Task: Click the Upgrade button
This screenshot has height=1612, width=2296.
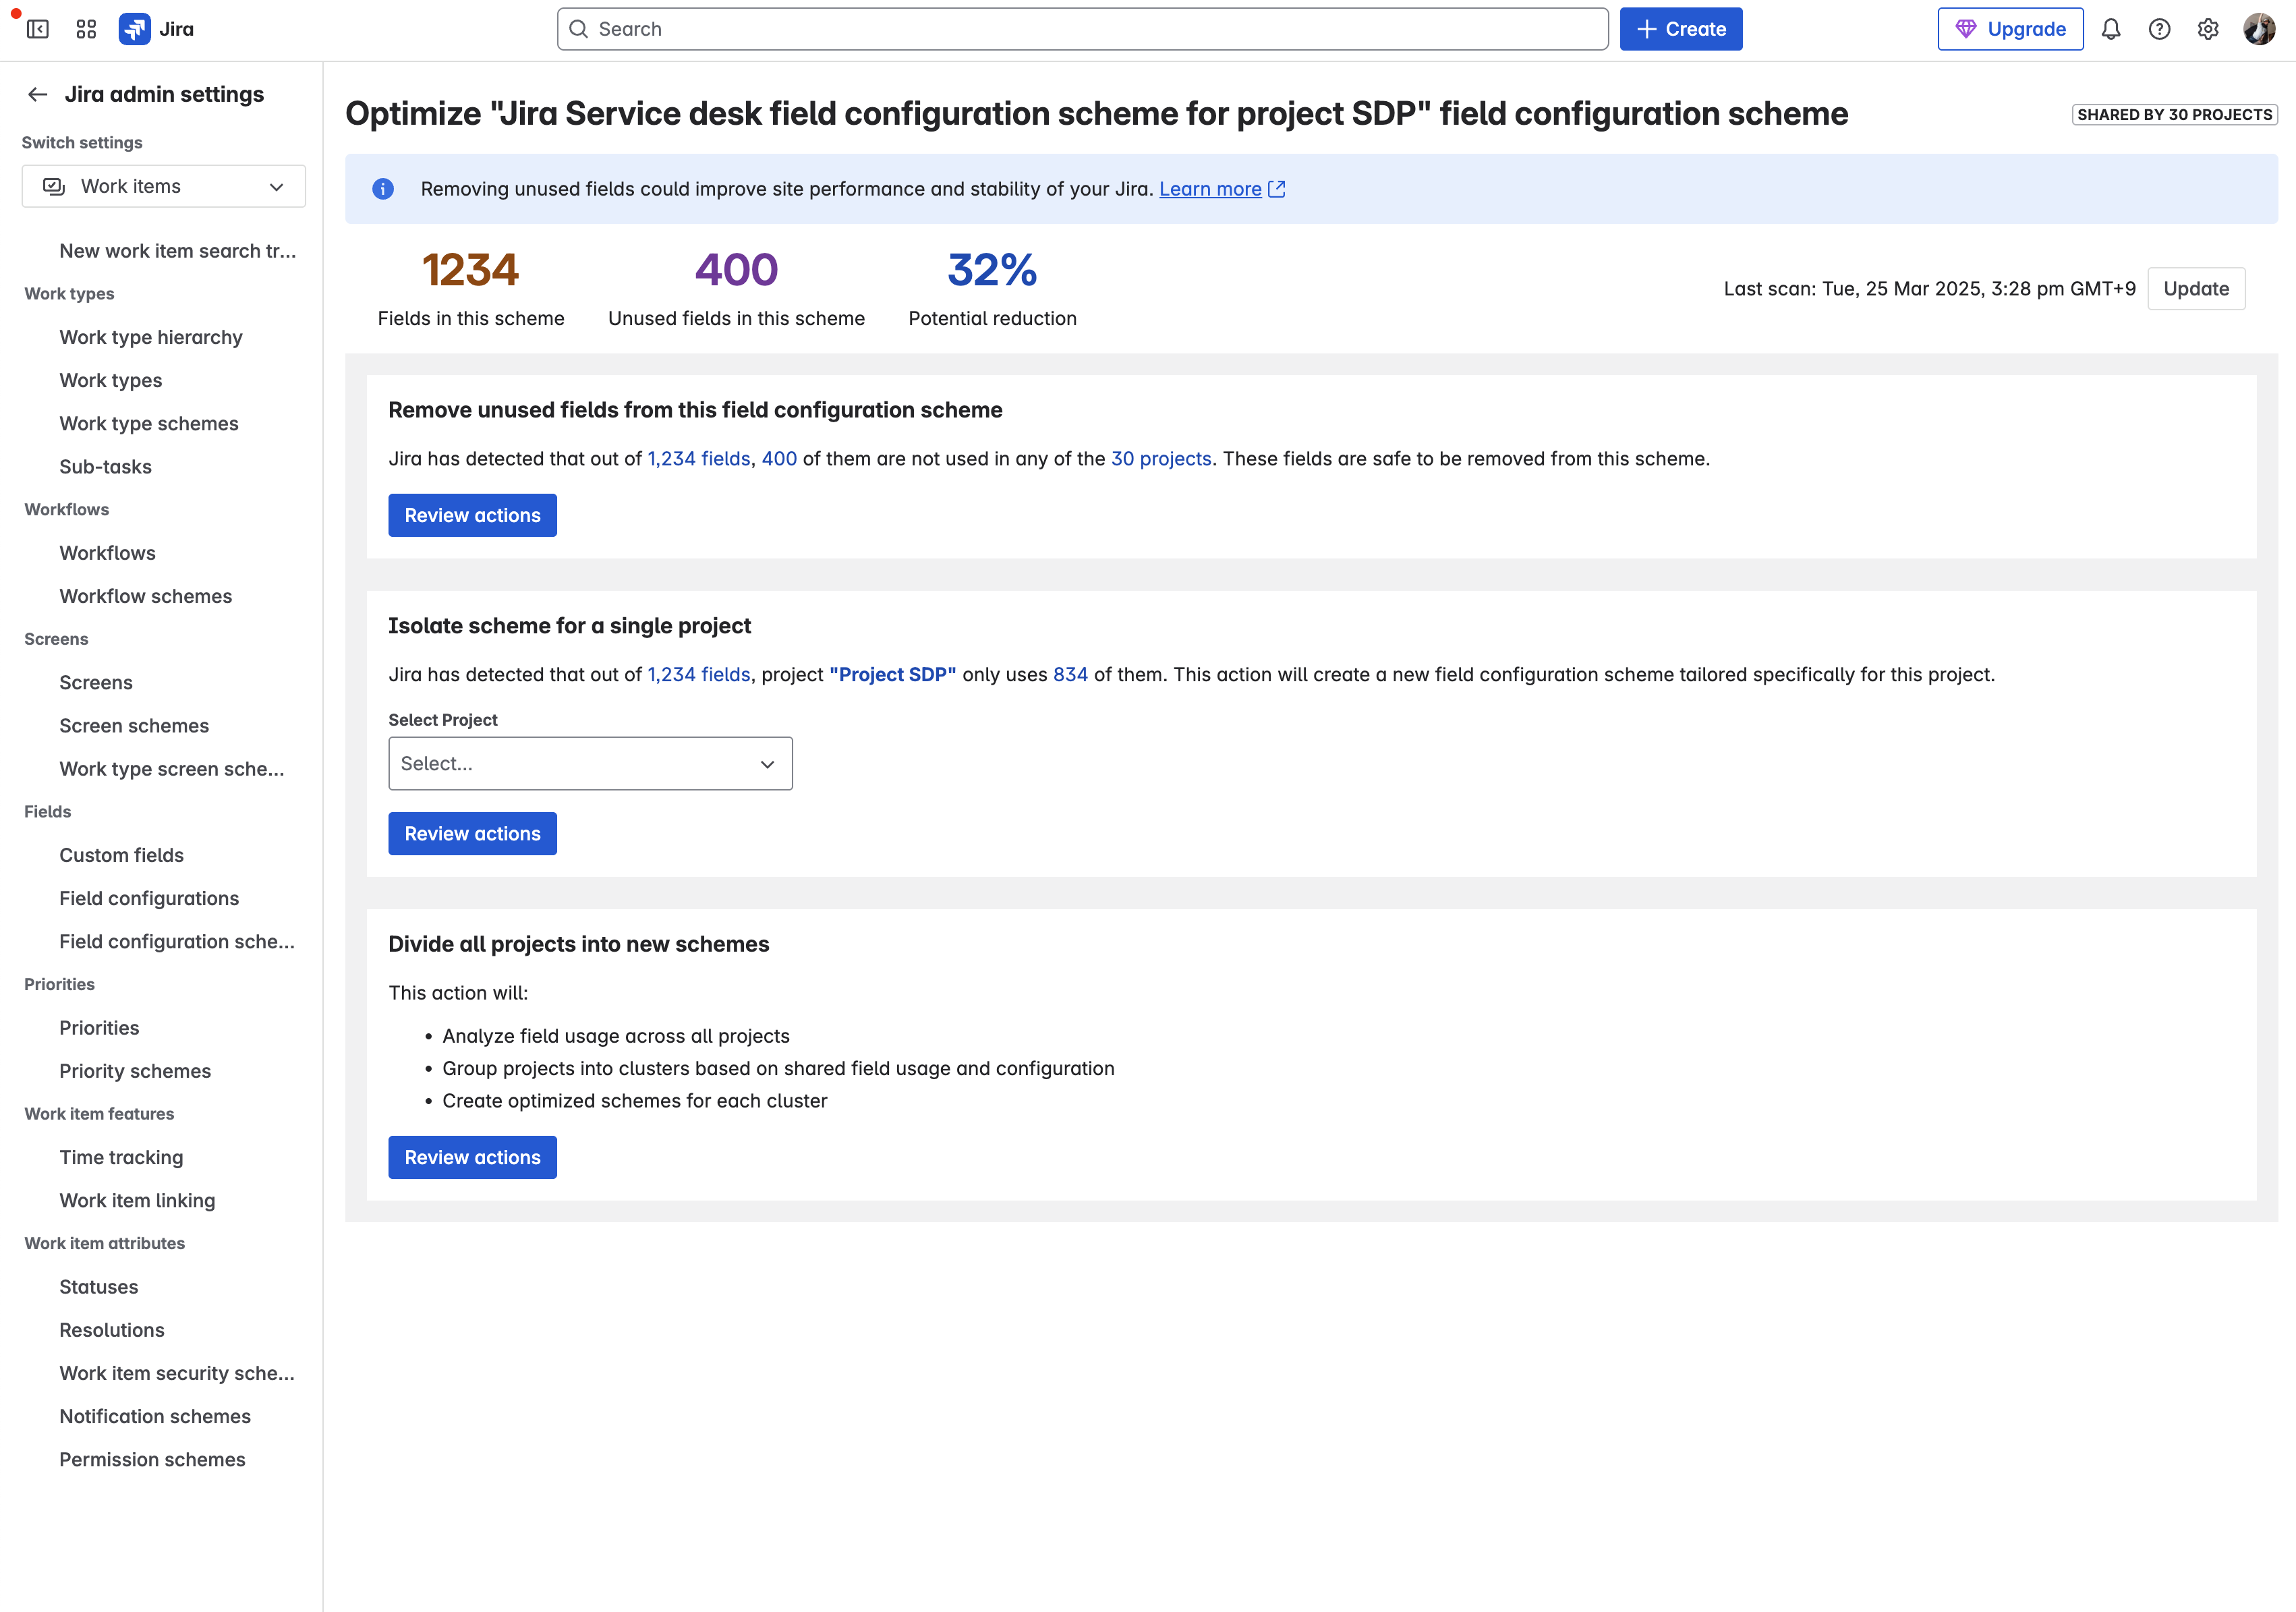Action: pos(2010,29)
